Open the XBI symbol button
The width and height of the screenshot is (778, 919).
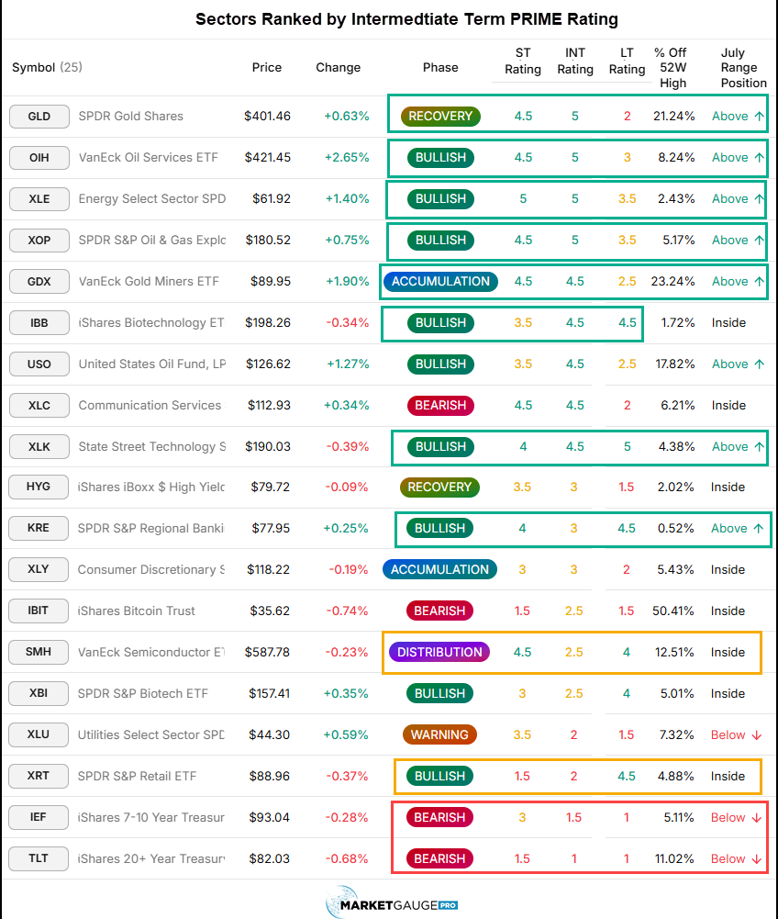pos(39,693)
